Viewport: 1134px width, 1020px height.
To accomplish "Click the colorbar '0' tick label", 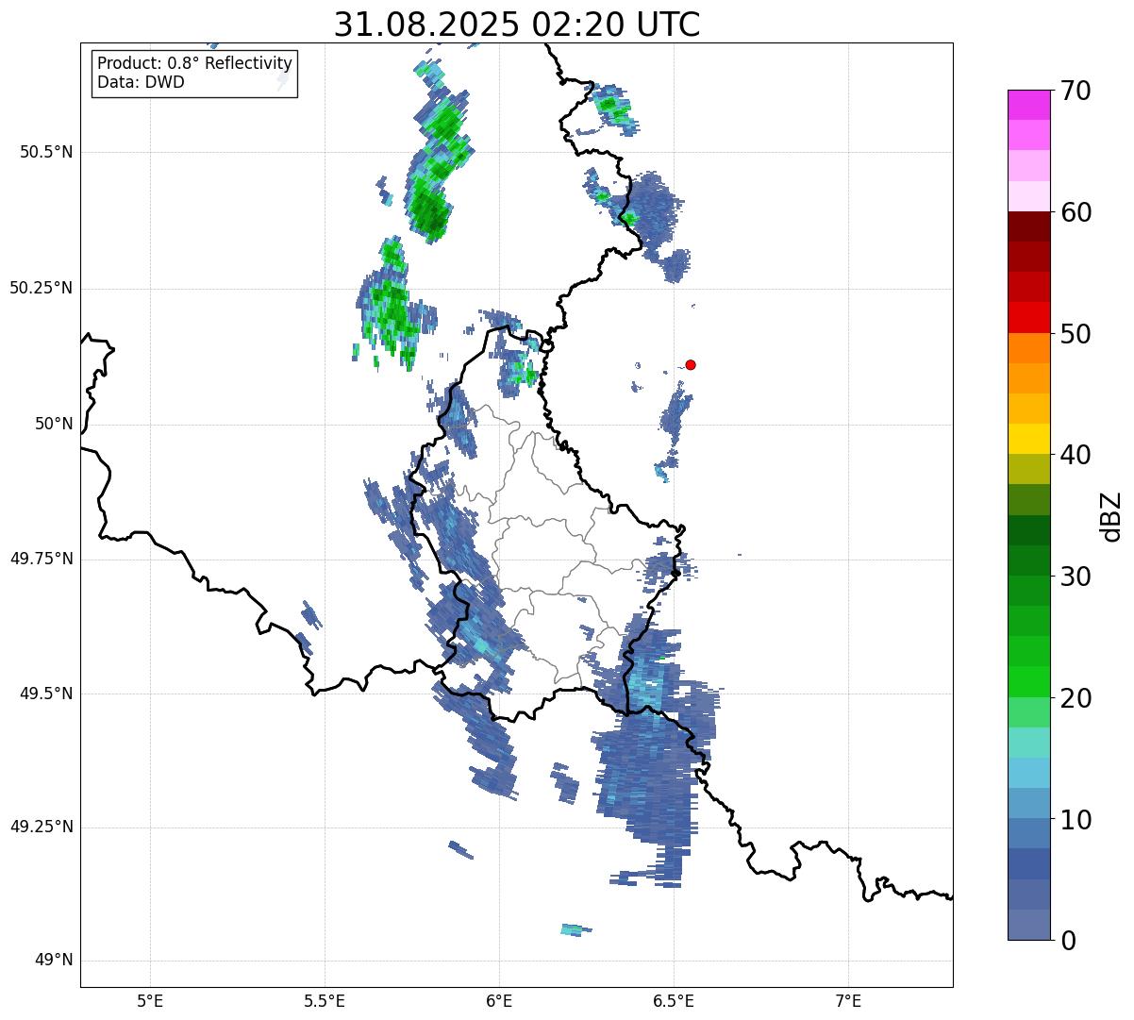I will (1068, 941).
